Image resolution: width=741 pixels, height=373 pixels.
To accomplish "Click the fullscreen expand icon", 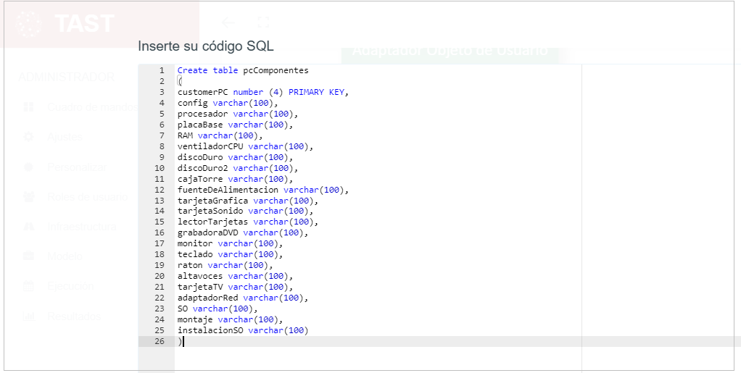I will click(x=264, y=22).
